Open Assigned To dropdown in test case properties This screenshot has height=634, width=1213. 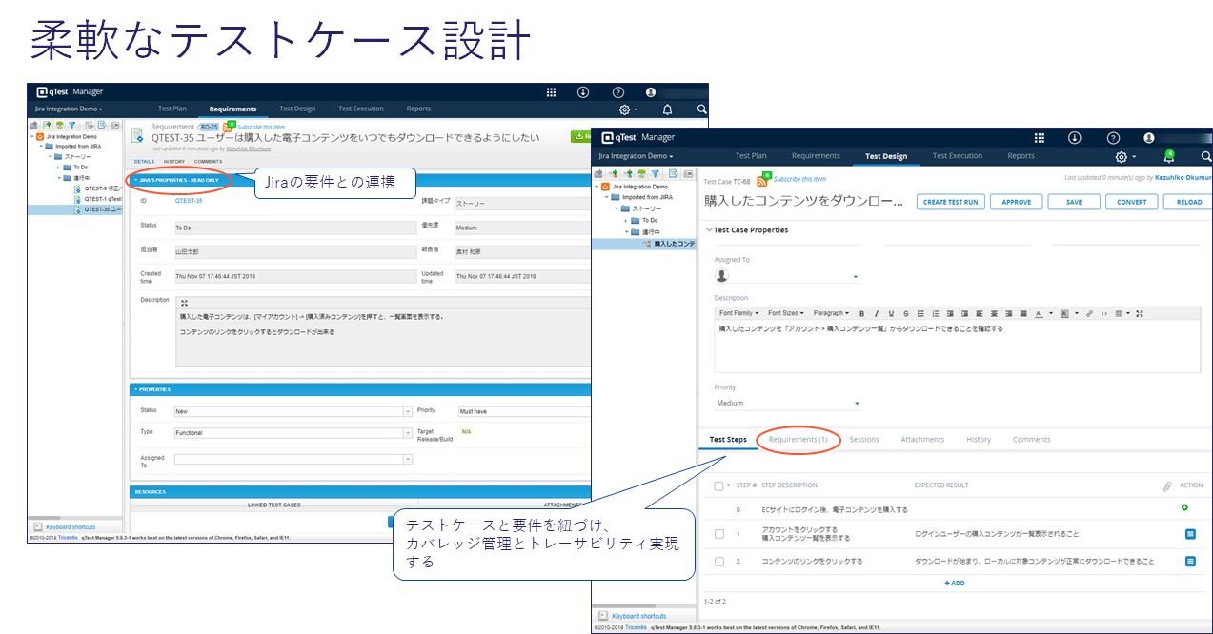pos(787,276)
